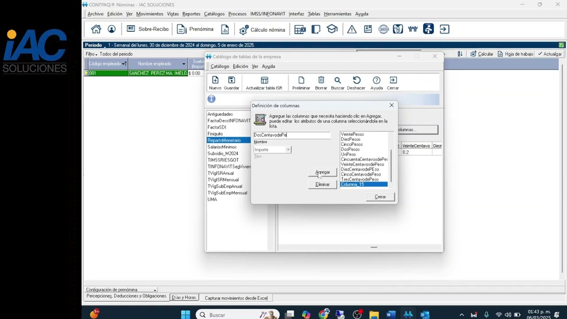This screenshot has height=319, width=567.
Task: Select the RepartoMonetario table
Action: pos(229,140)
